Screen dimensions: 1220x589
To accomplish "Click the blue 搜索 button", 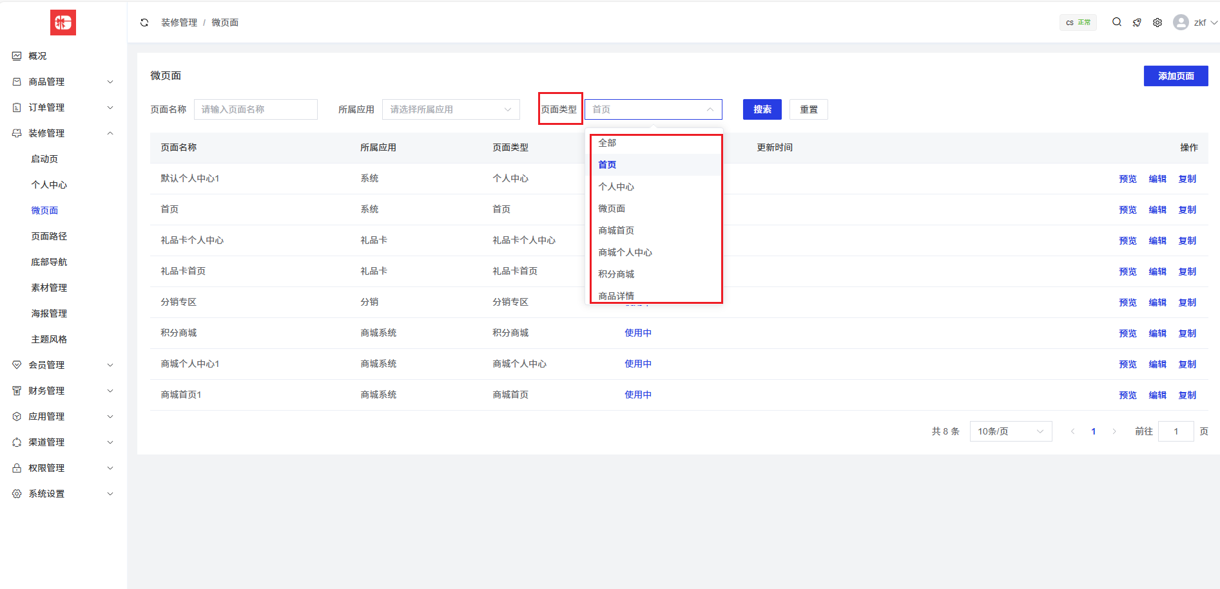I will click(762, 109).
